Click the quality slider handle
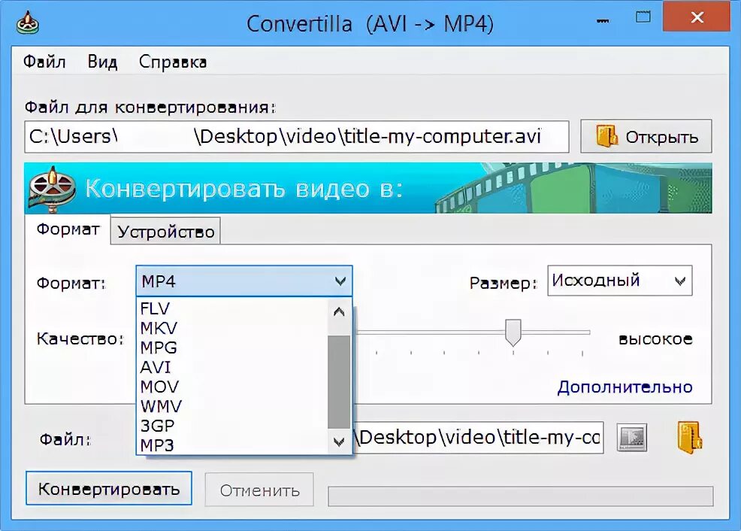 click(513, 332)
